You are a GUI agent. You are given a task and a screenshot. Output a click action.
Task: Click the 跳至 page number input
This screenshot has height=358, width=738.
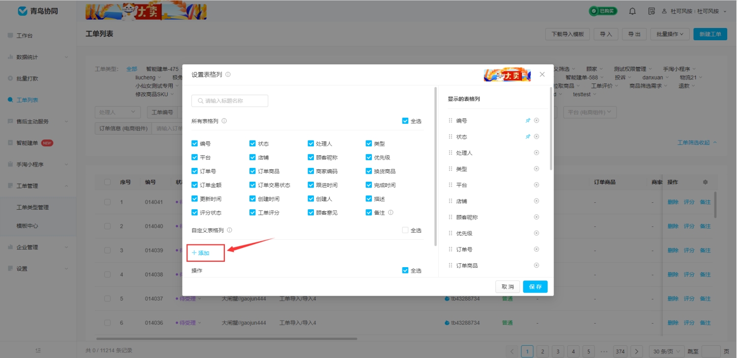point(711,352)
